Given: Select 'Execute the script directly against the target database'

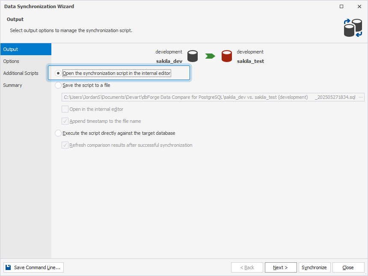Looking at the screenshot, I should pyautogui.click(x=58, y=133).
